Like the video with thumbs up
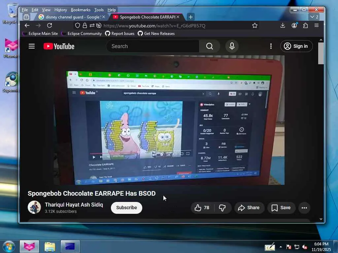 [x=202, y=208]
